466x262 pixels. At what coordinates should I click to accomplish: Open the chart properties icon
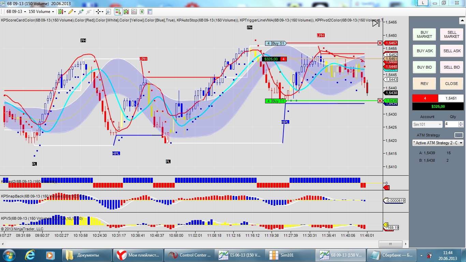150,12
